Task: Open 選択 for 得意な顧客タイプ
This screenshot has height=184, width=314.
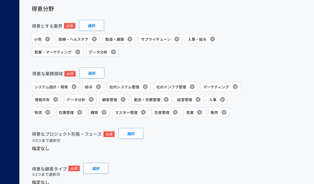Action: 96,168
